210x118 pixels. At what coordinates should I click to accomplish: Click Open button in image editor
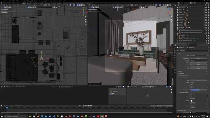(152, 87)
